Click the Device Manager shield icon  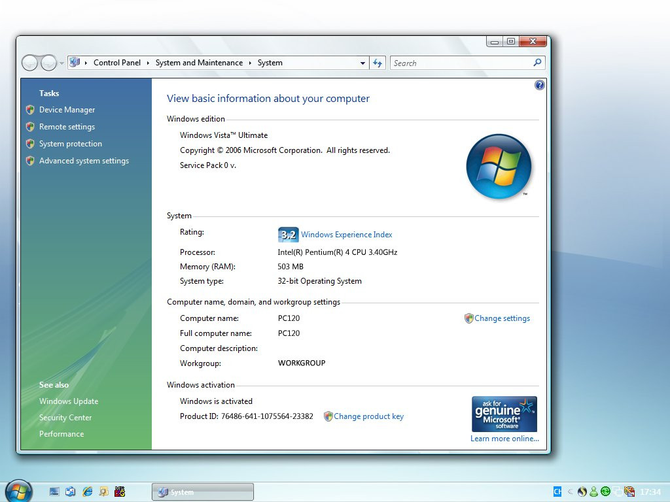coord(30,110)
